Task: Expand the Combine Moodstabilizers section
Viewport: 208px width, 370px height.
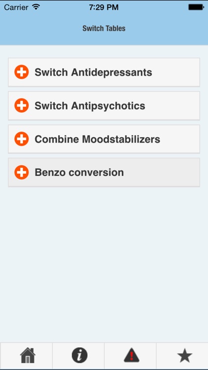Action: (x=104, y=139)
